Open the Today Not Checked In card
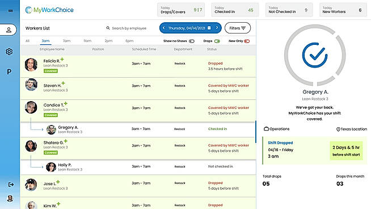Screen dimensions: 371x209 pyautogui.click(x=289, y=10)
